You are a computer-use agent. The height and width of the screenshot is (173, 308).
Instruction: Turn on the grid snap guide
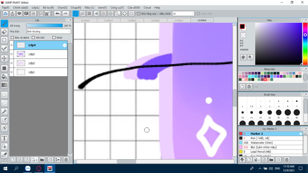(89, 14)
